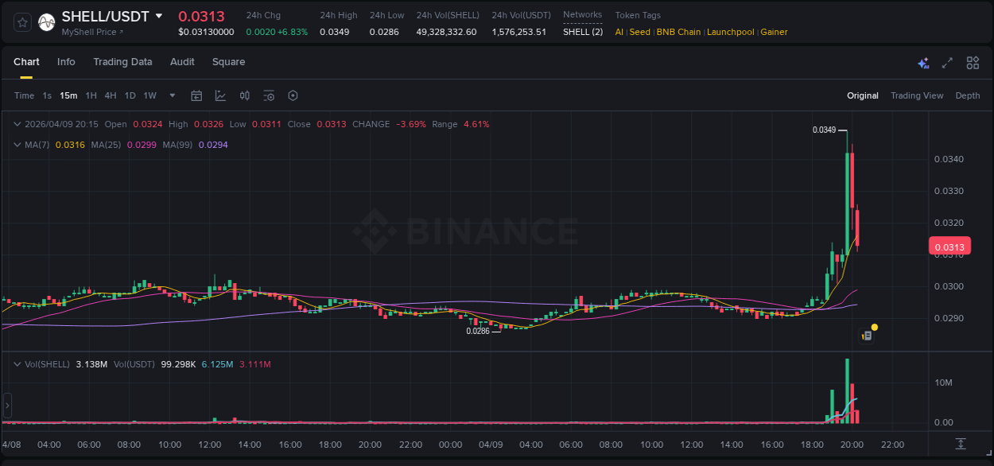Viewport: 994px width, 466px height.
Task: Switch to the Audit tab
Action: (182, 61)
